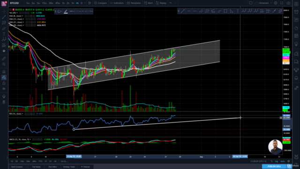The width and height of the screenshot is (300, 169).
Task: Toggle percent scale
Action: pyautogui.click(x=271, y=161)
